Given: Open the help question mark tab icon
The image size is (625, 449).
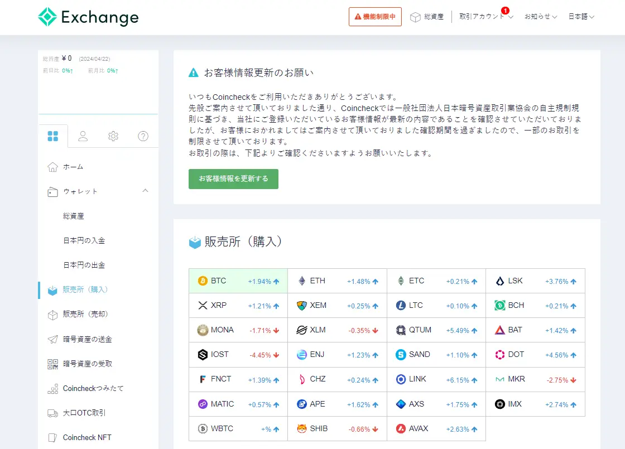Looking at the screenshot, I should click(x=143, y=136).
